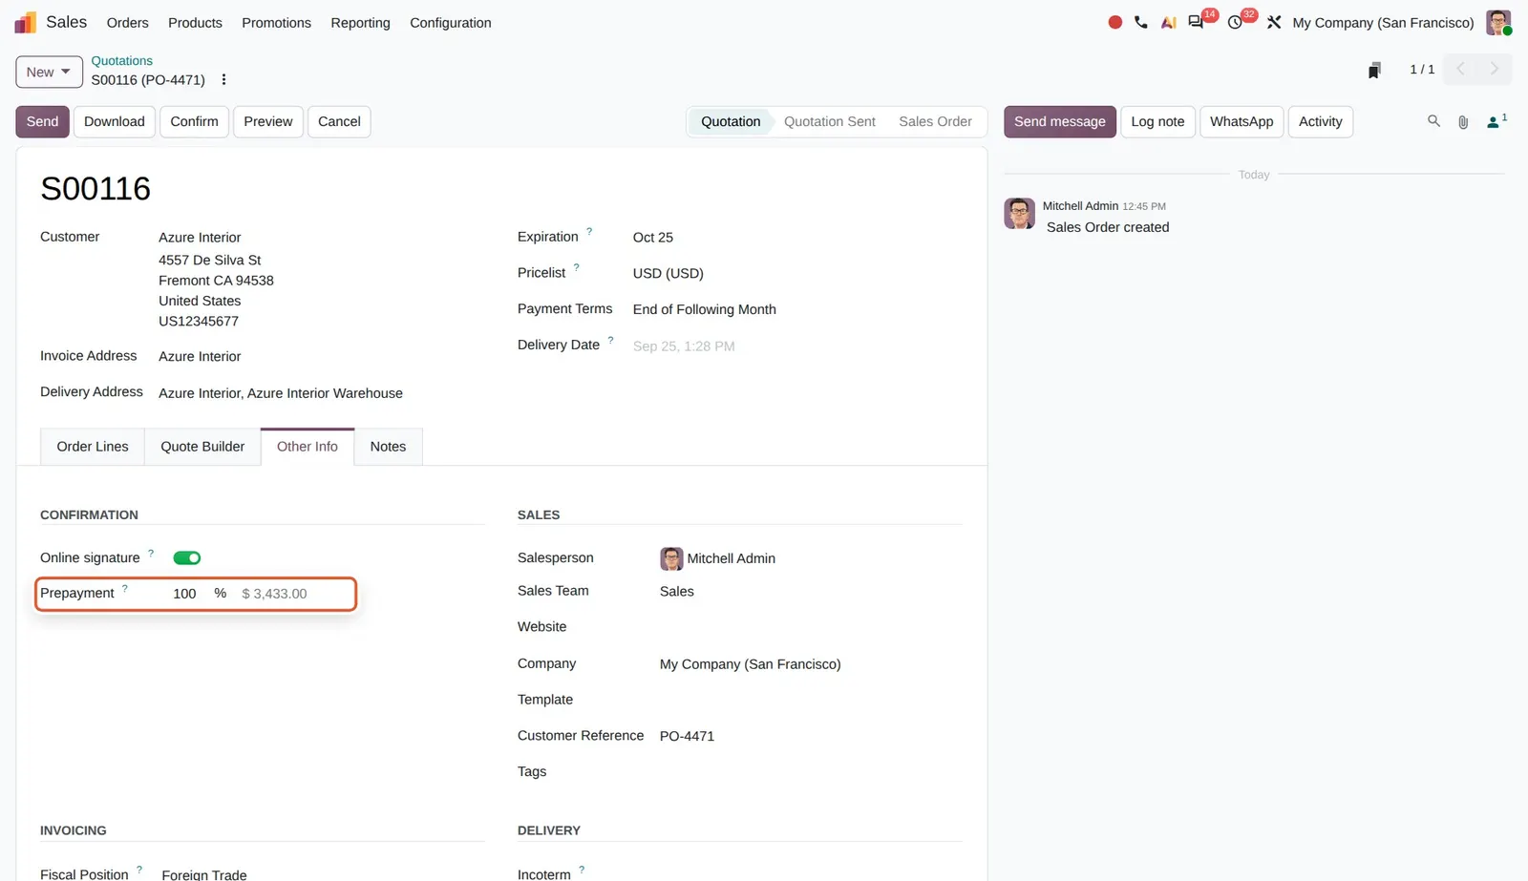Click the Tags field

(810, 772)
